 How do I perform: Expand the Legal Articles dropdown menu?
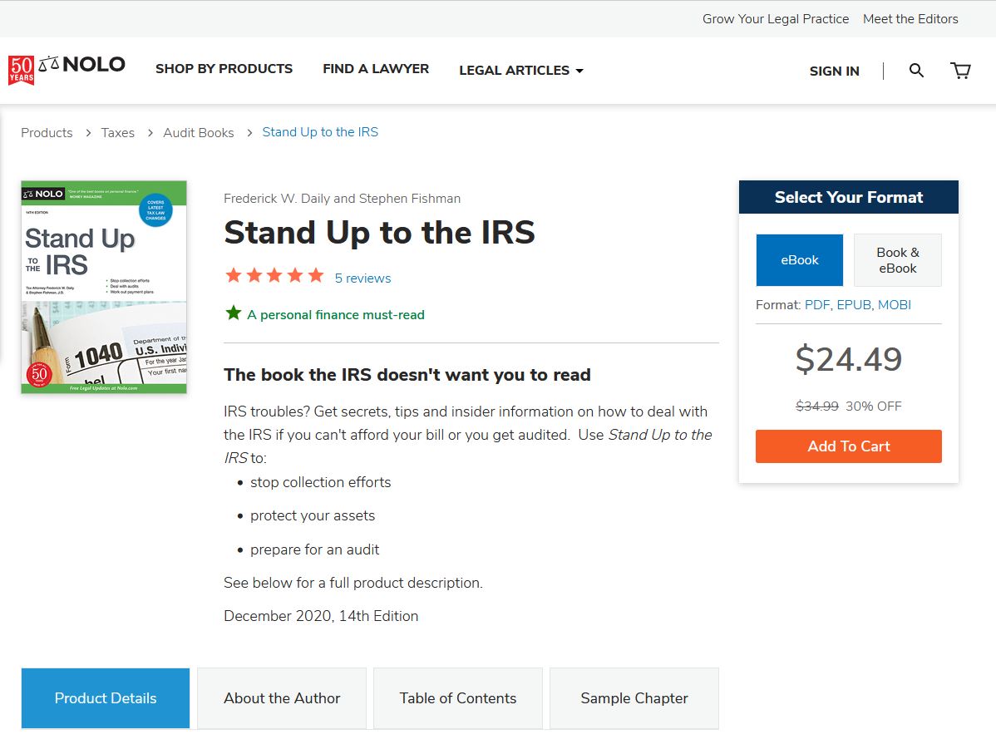point(521,71)
